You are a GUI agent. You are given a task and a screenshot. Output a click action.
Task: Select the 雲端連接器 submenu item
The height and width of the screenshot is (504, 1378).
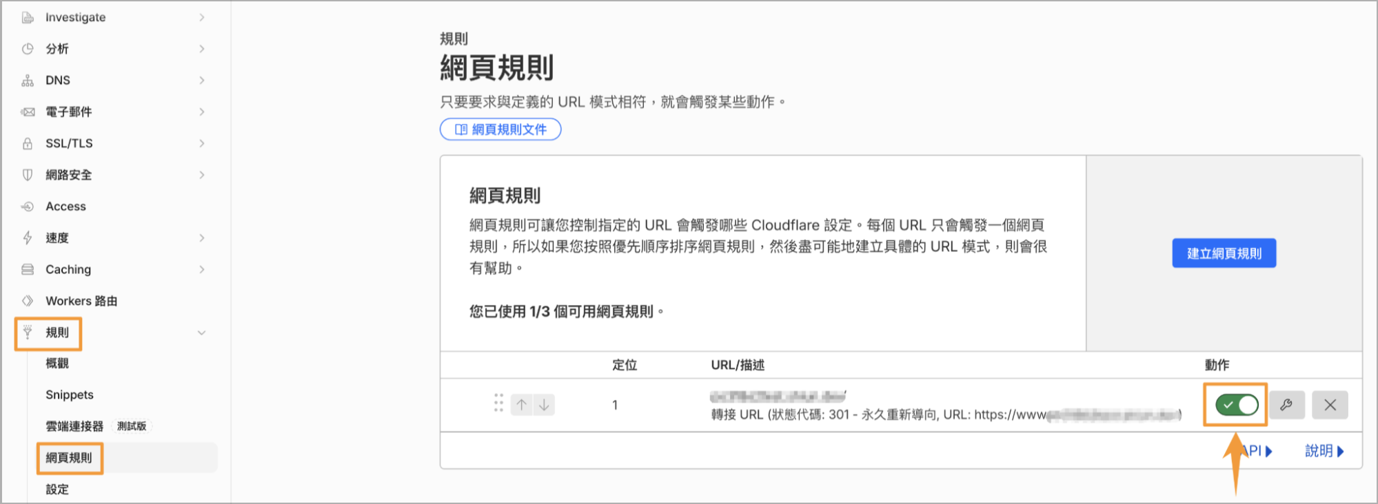[x=74, y=426]
